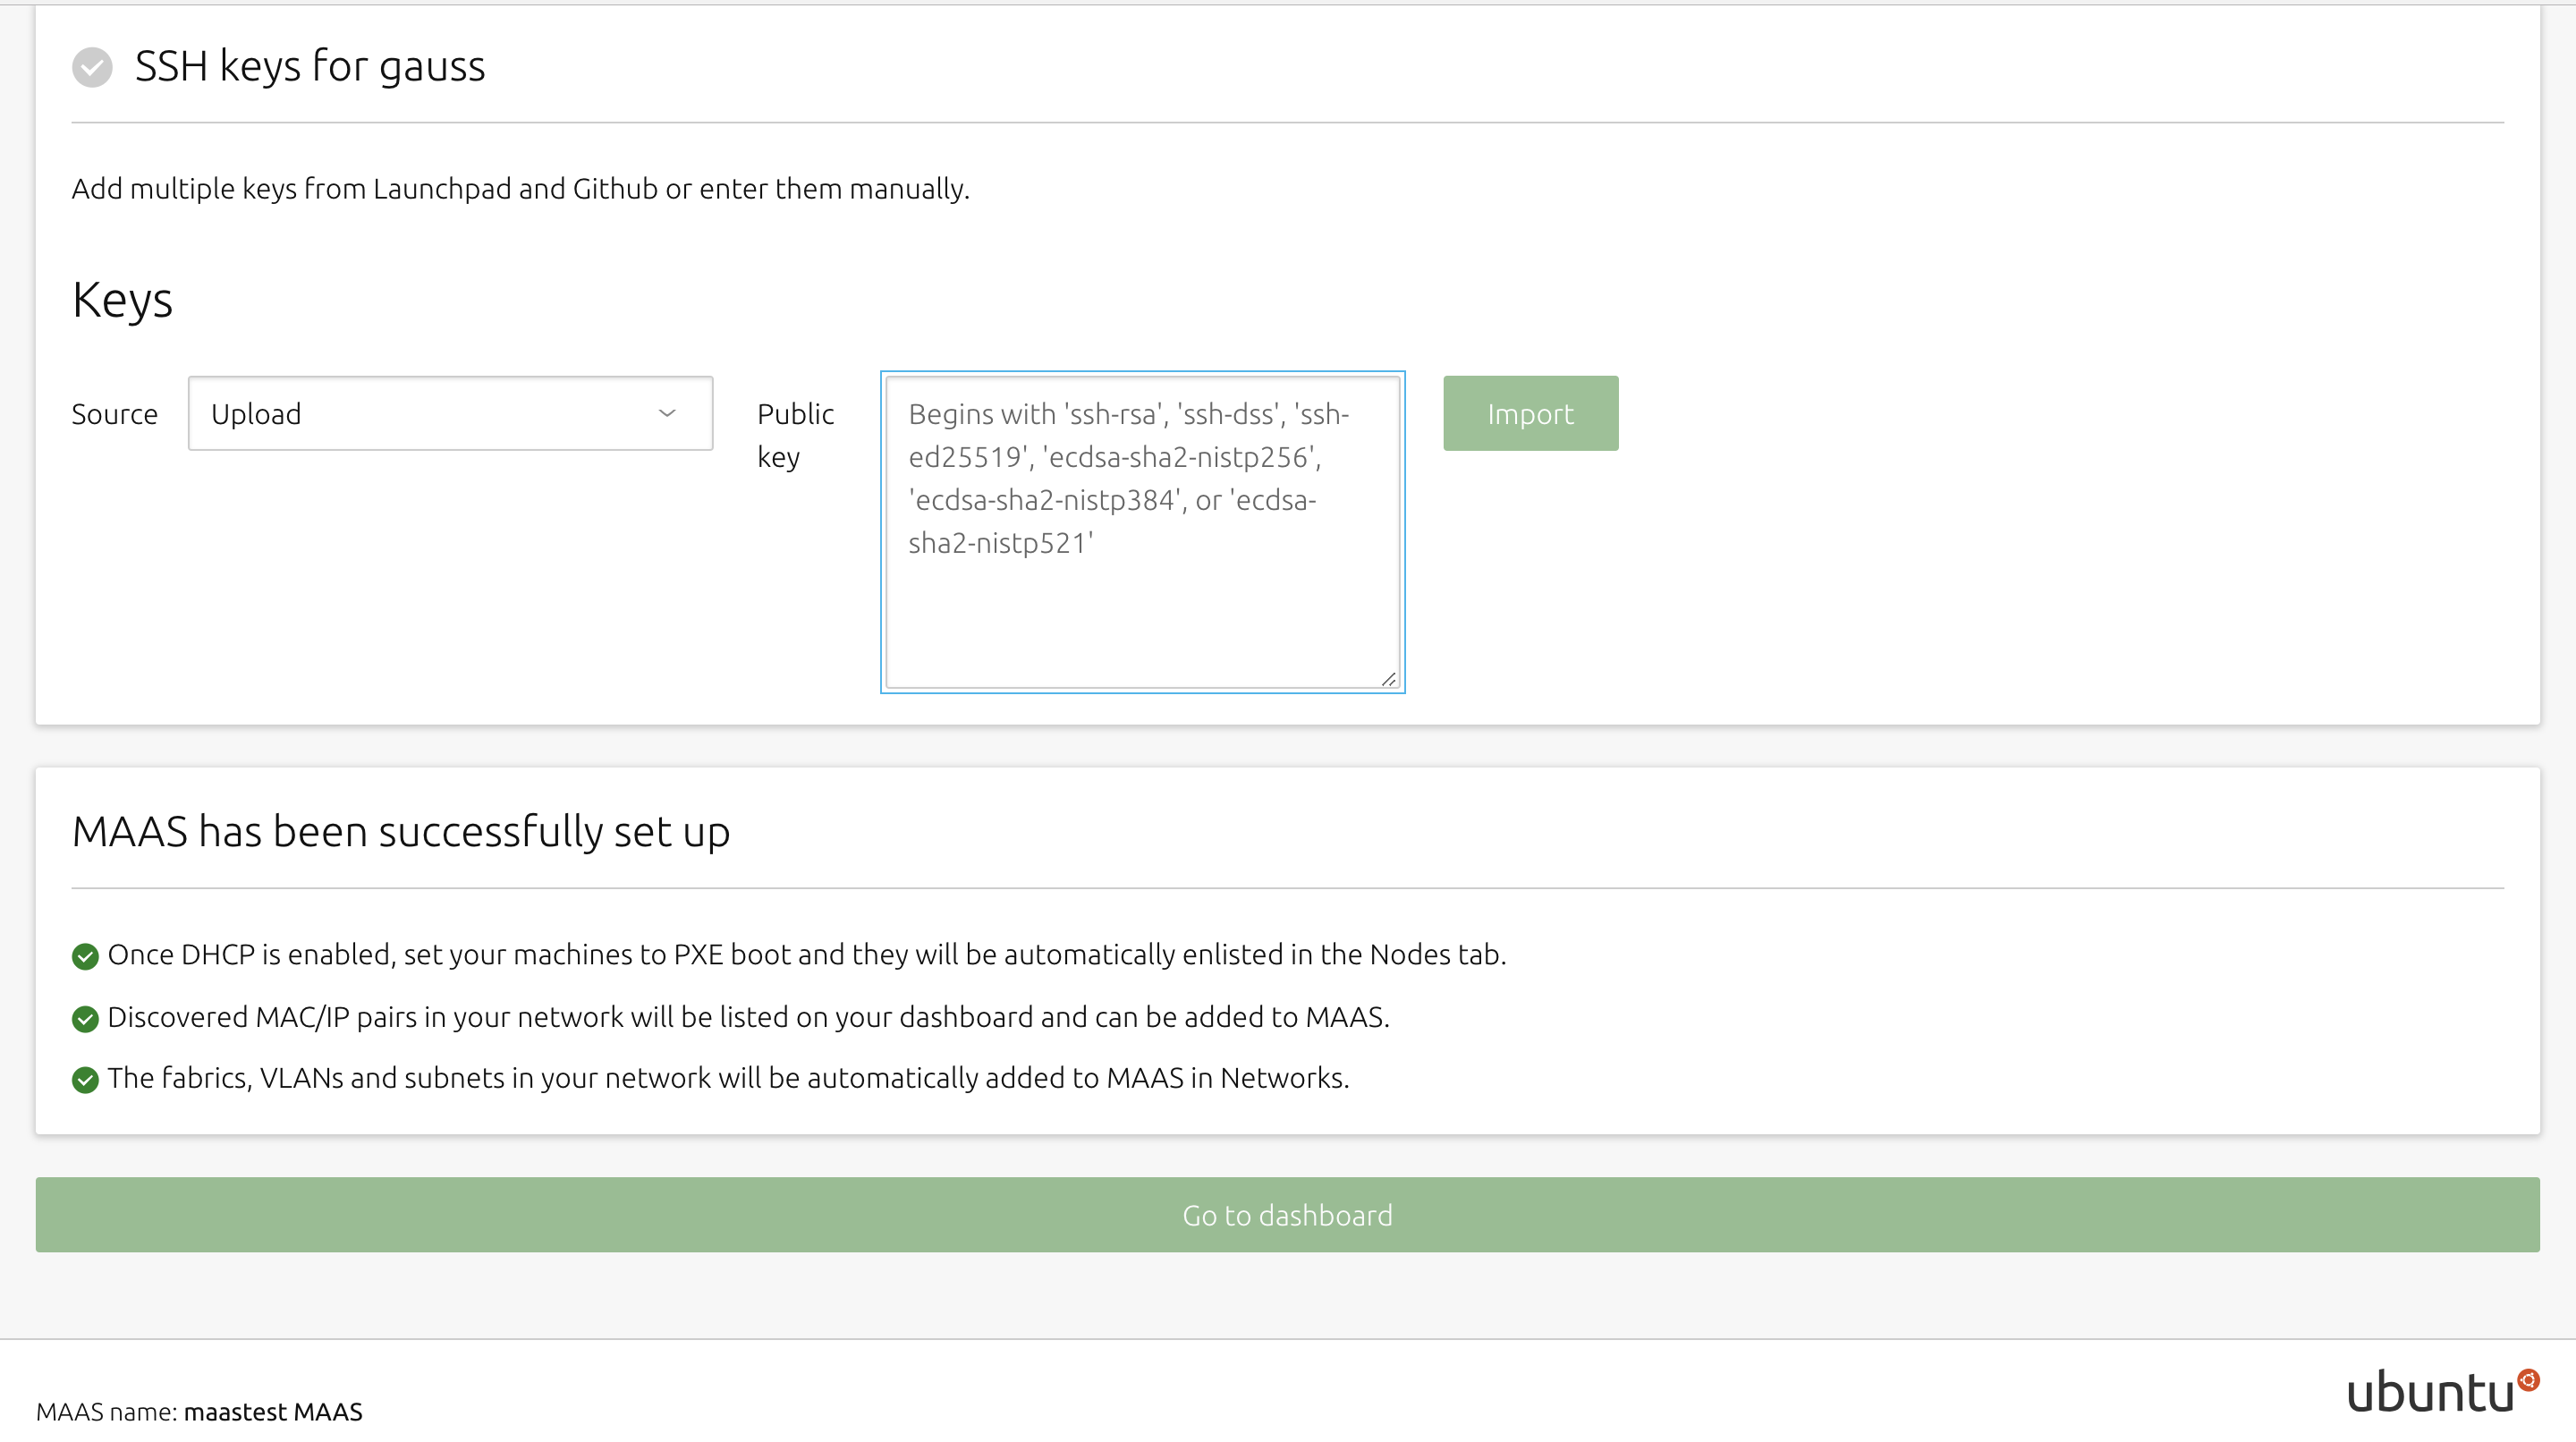Click the grey checkmark beside SSH keys heading
Image resolution: width=2576 pixels, height=1442 pixels.
click(92, 67)
